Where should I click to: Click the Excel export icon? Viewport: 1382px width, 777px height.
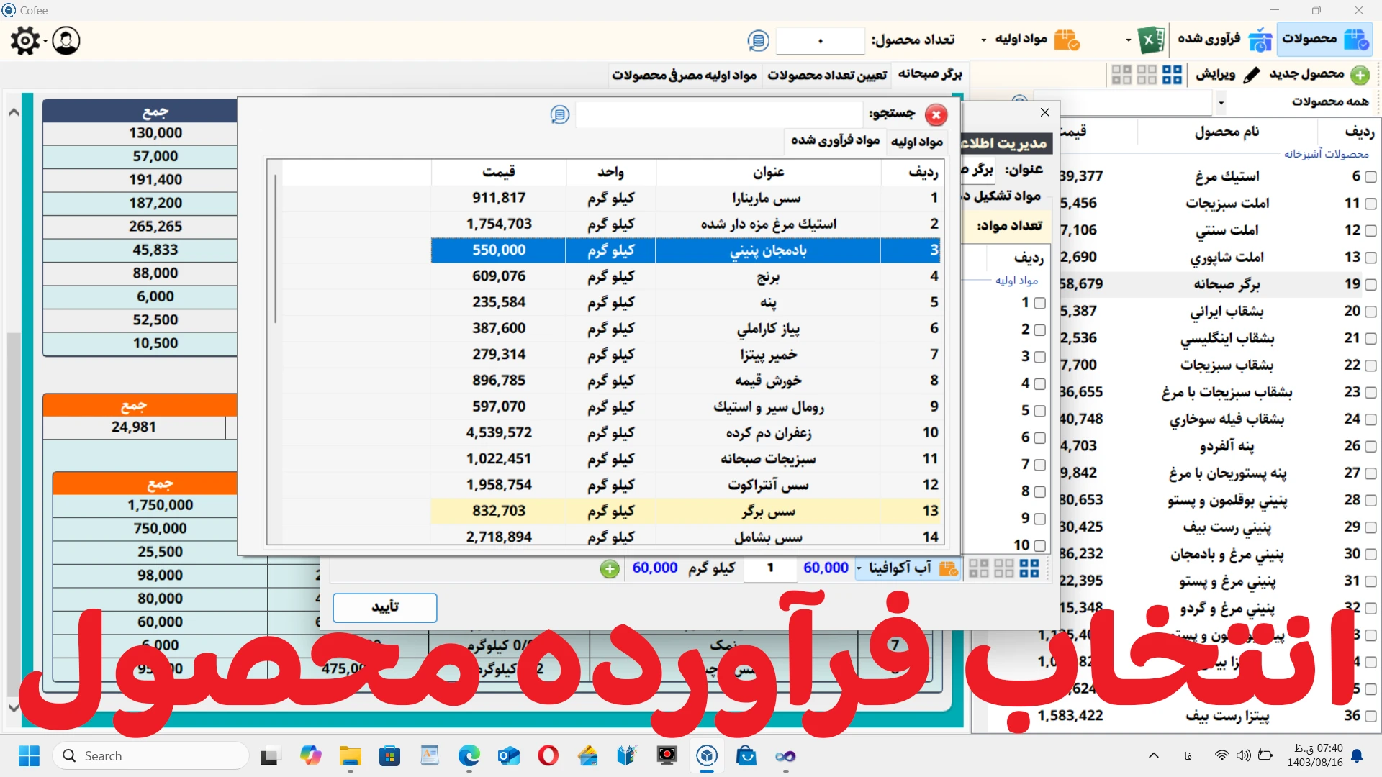coord(1151,40)
